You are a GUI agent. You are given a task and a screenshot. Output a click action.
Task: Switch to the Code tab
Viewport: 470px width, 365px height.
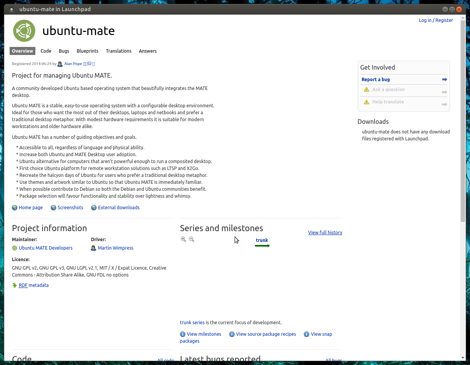point(46,51)
